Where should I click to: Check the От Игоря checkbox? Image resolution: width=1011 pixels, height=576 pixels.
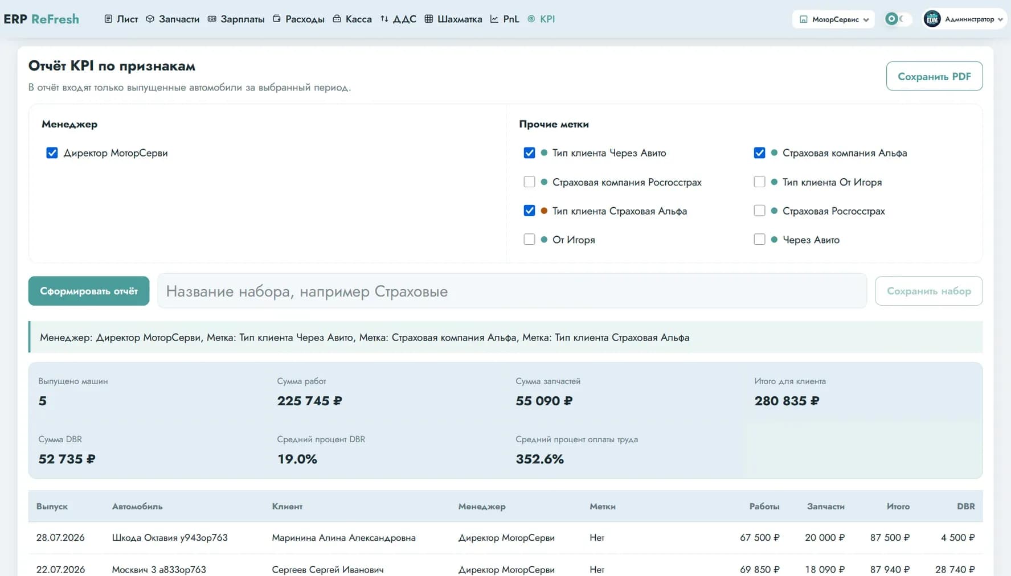[x=529, y=240]
